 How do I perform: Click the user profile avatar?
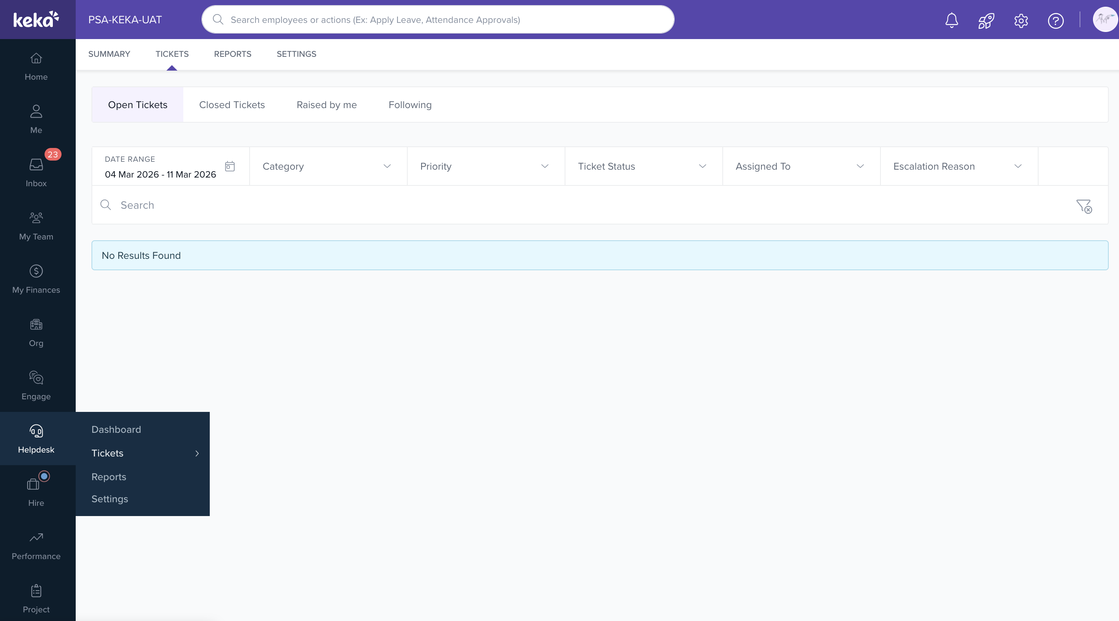click(1104, 20)
